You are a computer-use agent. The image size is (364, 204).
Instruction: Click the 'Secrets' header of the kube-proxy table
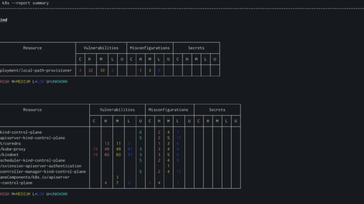217,109
